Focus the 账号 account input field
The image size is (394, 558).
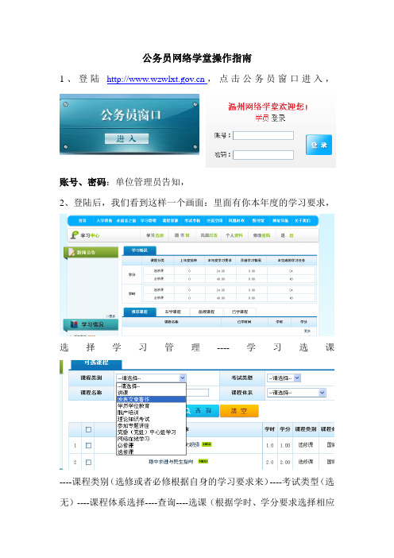click(263, 135)
